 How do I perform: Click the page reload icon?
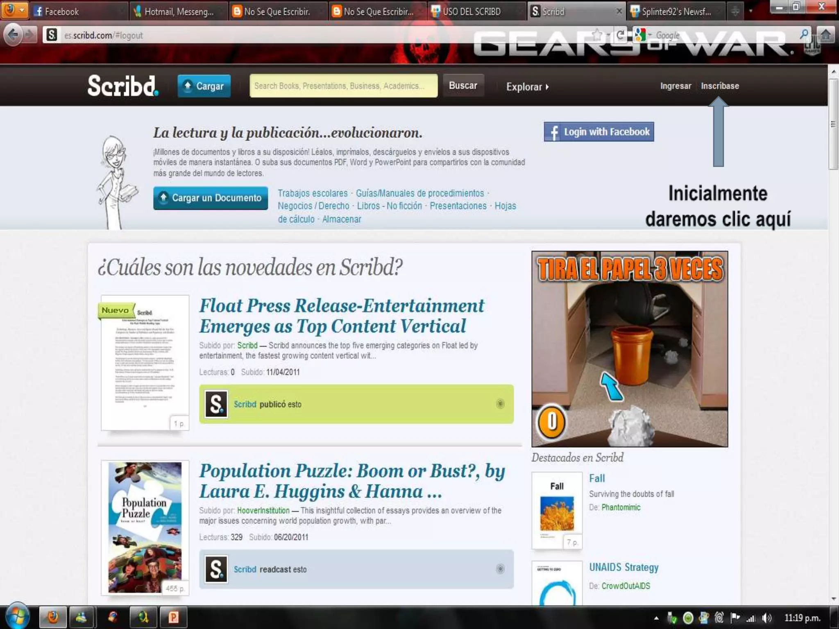pos(621,35)
